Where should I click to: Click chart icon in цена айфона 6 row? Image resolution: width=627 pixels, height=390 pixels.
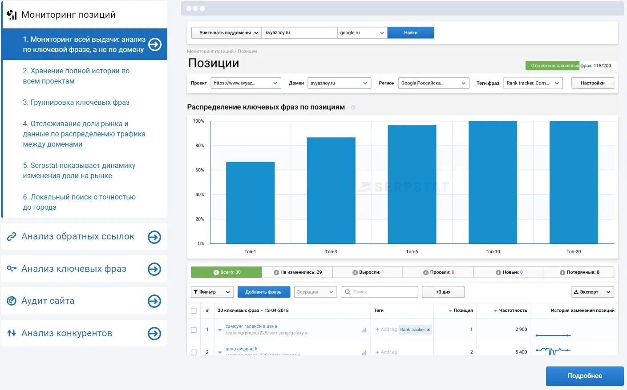pyautogui.click(x=364, y=353)
